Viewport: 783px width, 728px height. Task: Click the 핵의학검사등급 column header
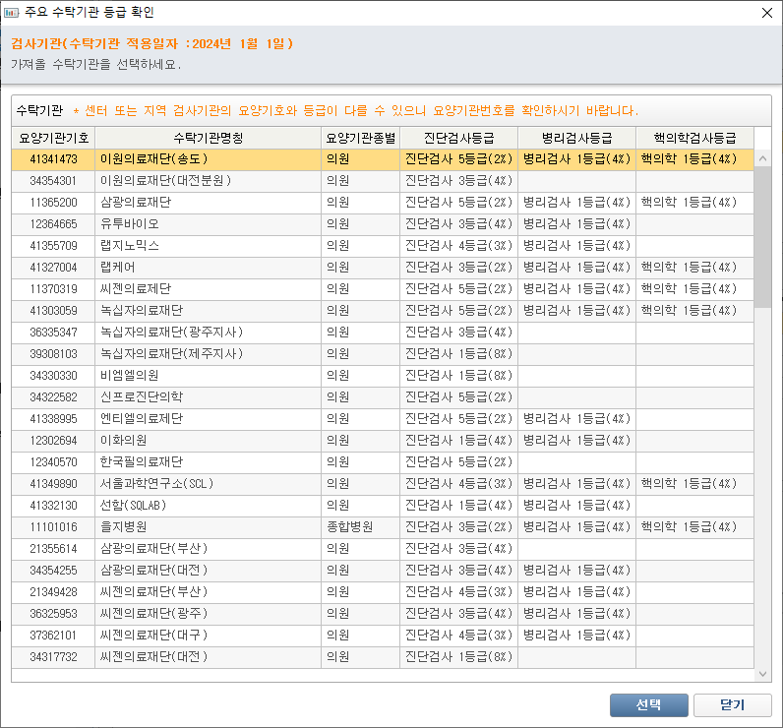[x=694, y=138]
